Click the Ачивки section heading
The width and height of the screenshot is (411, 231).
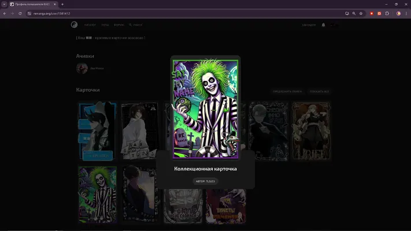(x=85, y=56)
